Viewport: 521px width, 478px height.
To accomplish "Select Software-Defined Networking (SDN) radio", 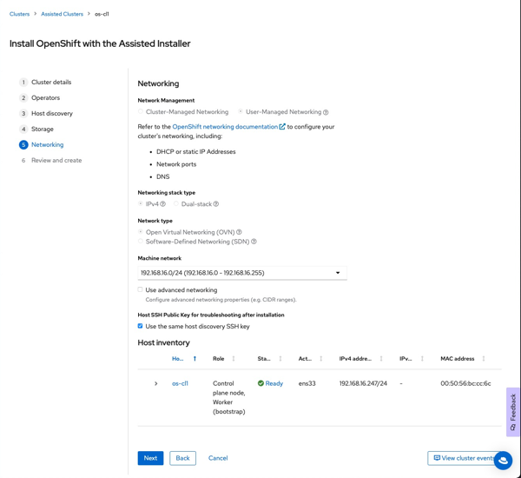I will click(141, 241).
